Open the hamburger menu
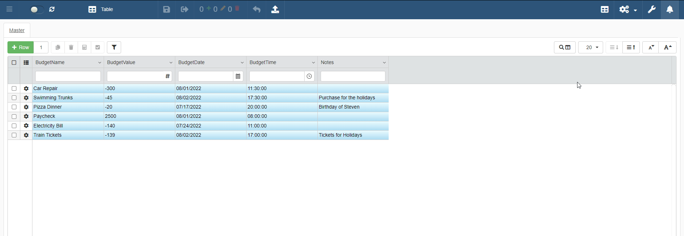The height and width of the screenshot is (236, 684). pyautogui.click(x=10, y=10)
